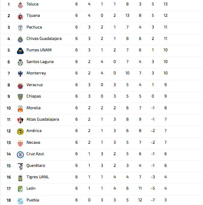Select the Pachuca crest icon
Screen dimensions: 203x205
point(20,28)
